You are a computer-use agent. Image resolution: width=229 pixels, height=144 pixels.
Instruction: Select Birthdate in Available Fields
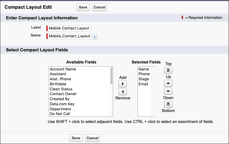tap(80, 84)
